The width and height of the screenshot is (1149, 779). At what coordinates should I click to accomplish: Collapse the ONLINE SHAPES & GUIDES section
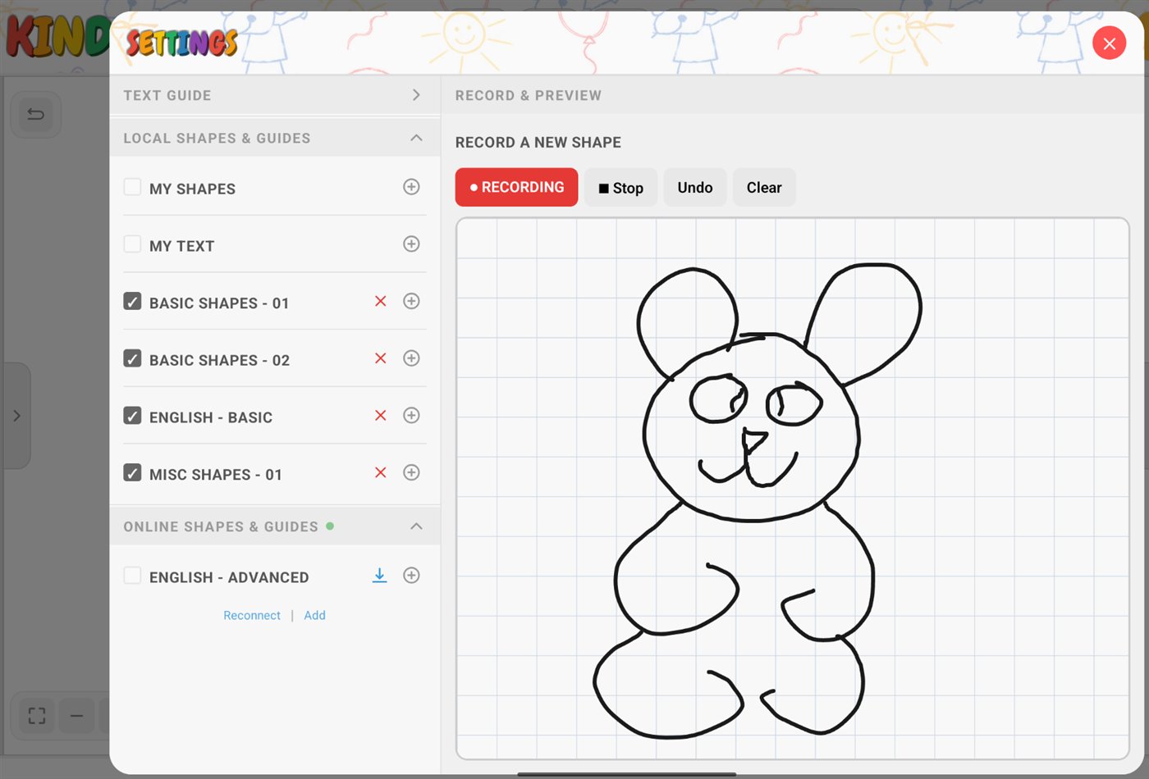pyautogui.click(x=275, y=526)
